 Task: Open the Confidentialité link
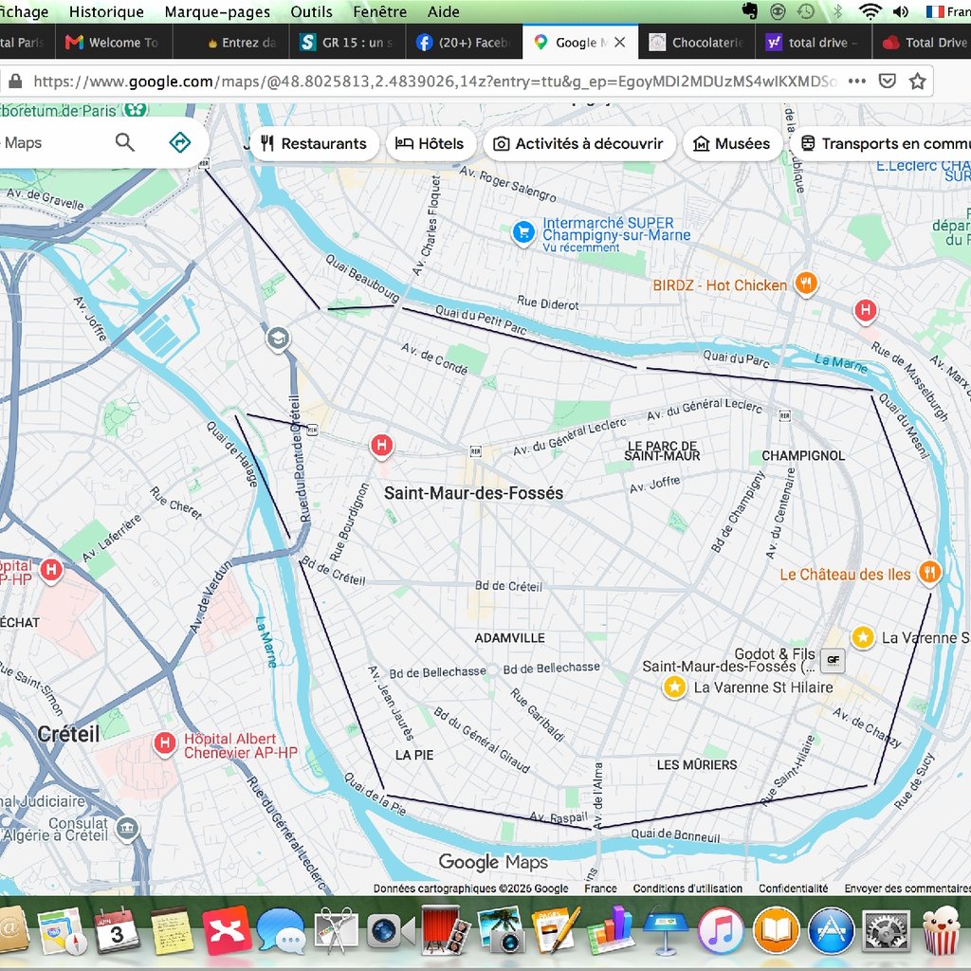794,888
